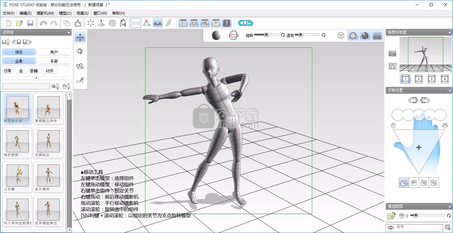Undo the last action
This screenshot has width=453, height=233.
click(x=43, y=23)
